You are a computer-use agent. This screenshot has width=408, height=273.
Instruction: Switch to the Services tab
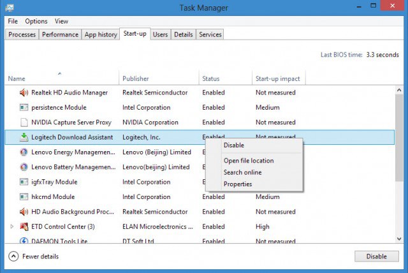[210, 34]
